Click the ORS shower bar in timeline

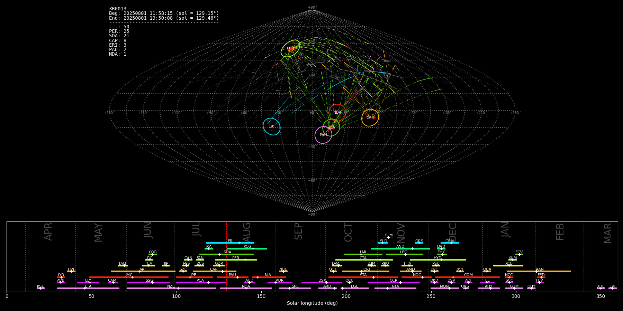click(419, 243)
